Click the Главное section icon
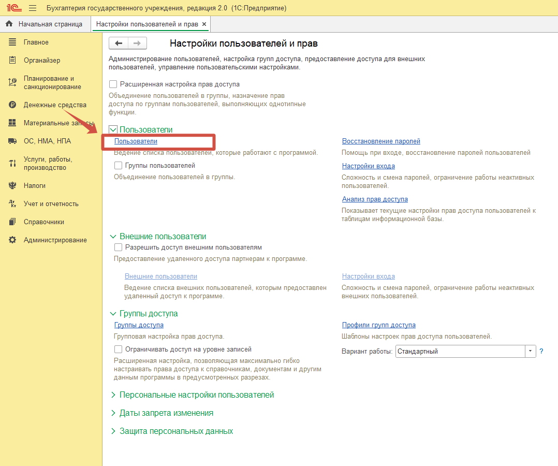558x466 pixels. coord(12,42)
